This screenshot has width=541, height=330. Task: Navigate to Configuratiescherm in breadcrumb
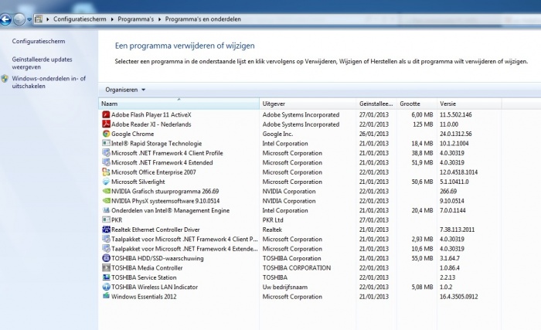pos(80,19)
